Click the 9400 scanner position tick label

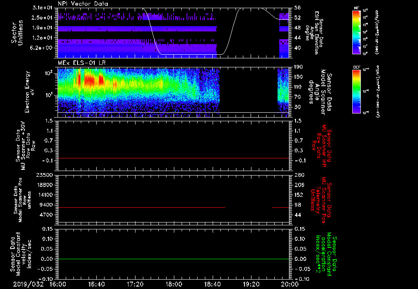(46, 205)
